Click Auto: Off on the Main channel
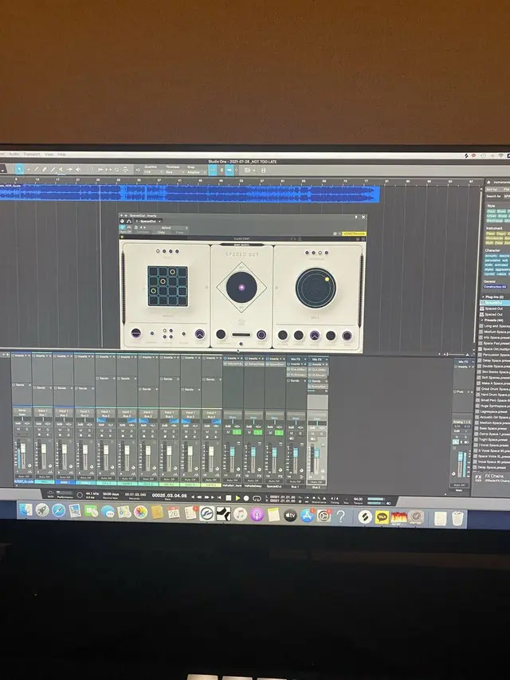The height and width of the screenshot is (680, 510). click(x=459, y=485)
